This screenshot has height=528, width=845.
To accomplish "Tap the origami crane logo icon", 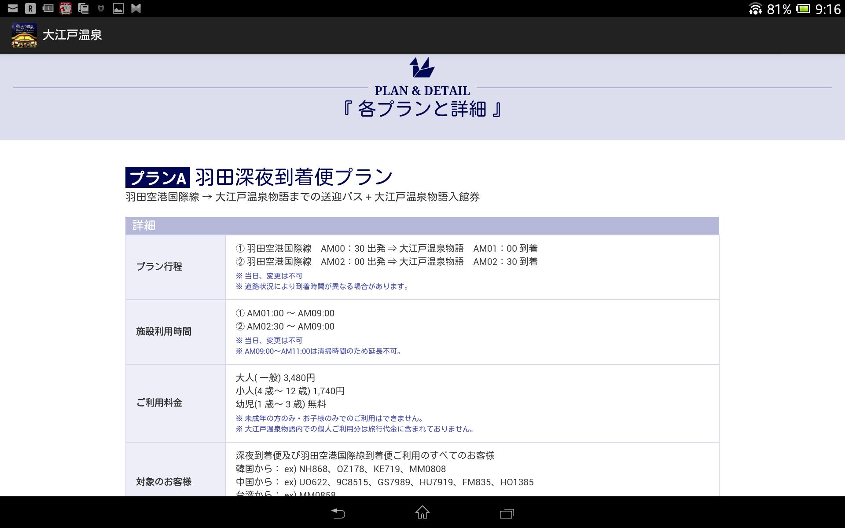I will 422,67.
